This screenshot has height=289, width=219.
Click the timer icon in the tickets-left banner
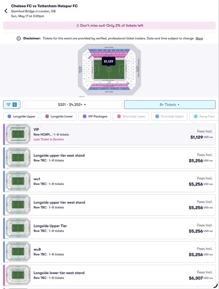(x=78, y=25)
